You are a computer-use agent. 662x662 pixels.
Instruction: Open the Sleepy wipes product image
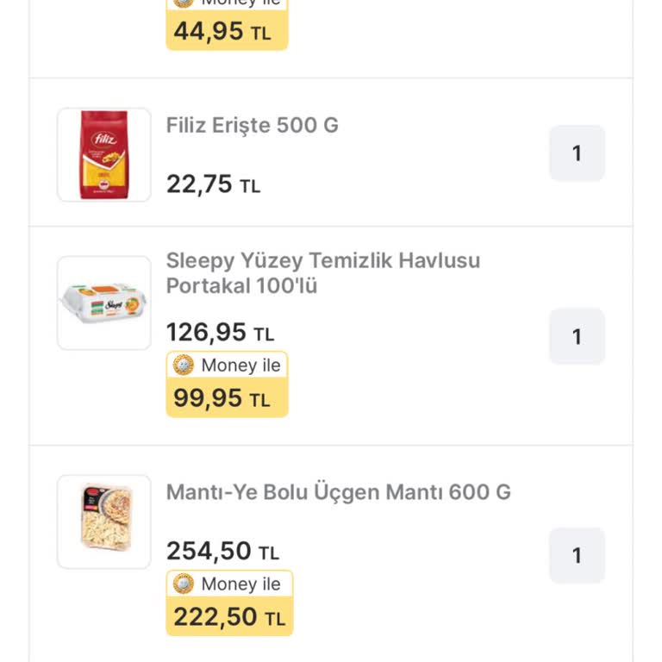click(104, 303)
